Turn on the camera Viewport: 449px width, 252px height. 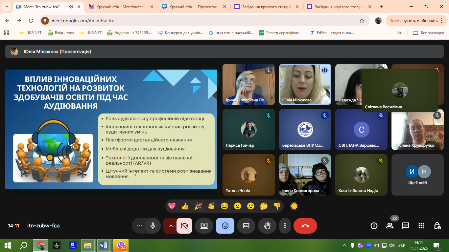coord(184,226)
